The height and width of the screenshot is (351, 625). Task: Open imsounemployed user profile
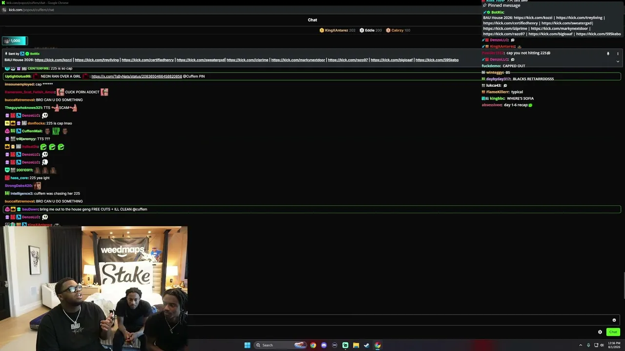(x=20, y=84)
